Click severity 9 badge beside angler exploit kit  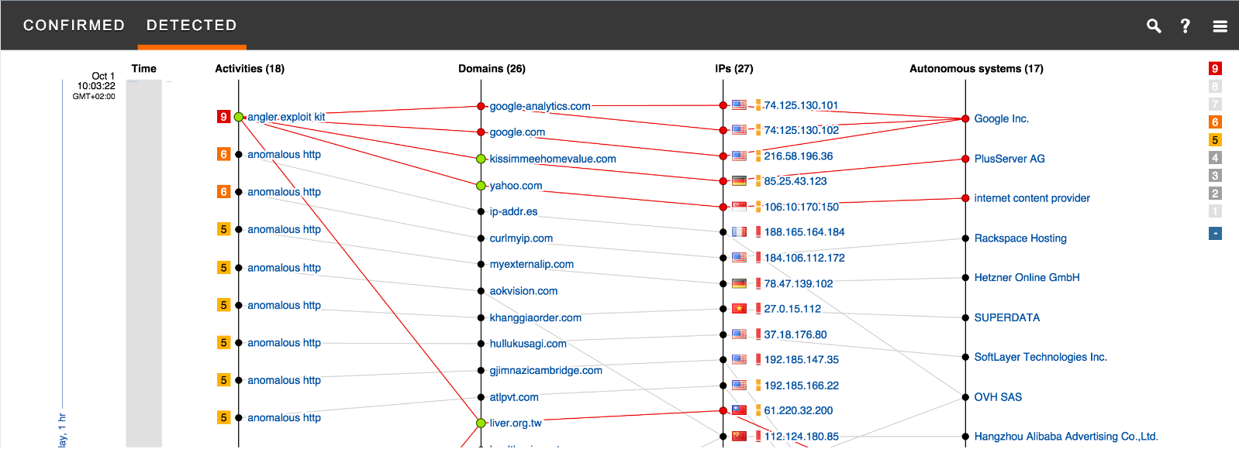click(223, 117)
